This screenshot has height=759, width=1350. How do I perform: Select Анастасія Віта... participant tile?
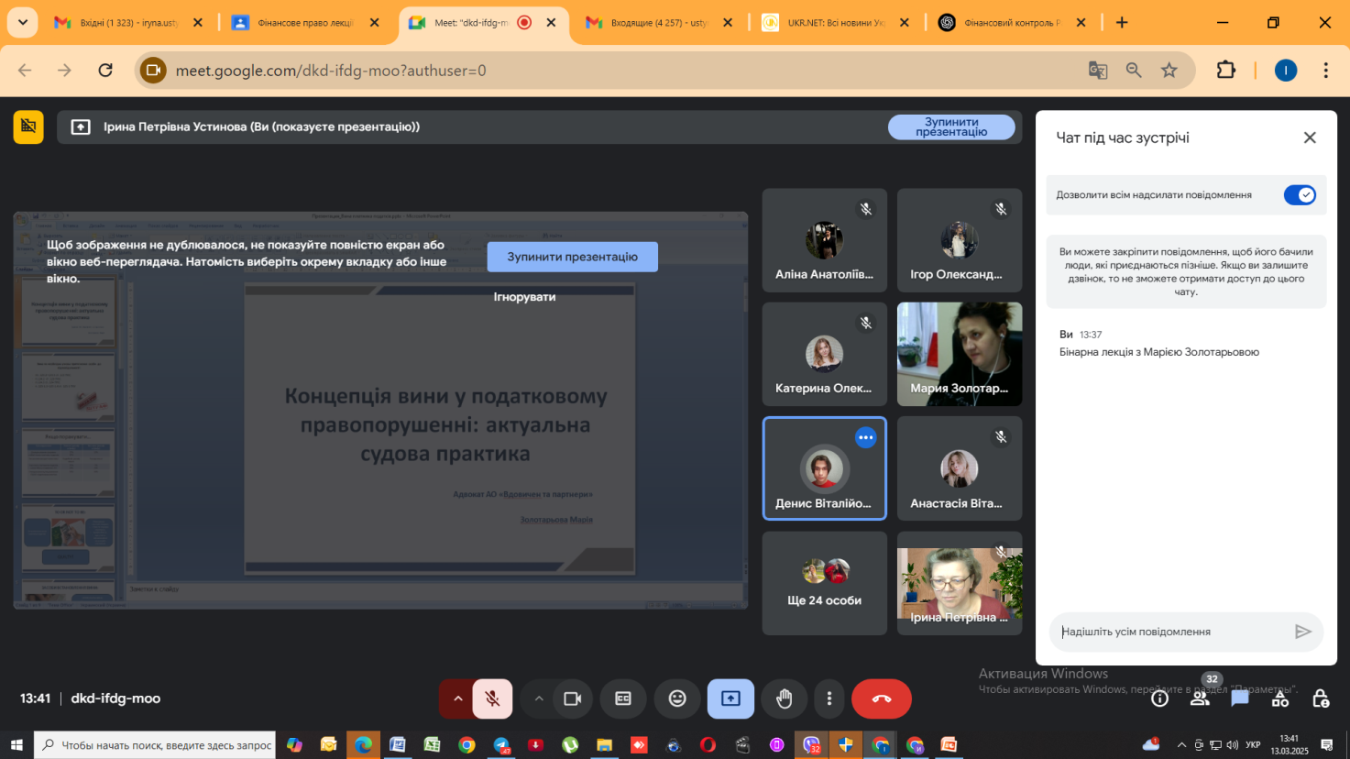pos(960,468)
